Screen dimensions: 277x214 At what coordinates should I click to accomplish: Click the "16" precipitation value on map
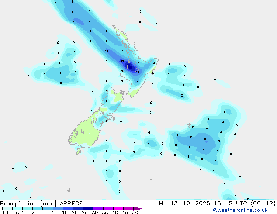coord(138,72)
